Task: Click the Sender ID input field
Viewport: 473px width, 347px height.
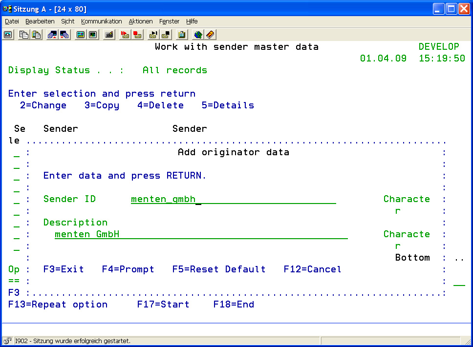Action: (x=233, y=199)
